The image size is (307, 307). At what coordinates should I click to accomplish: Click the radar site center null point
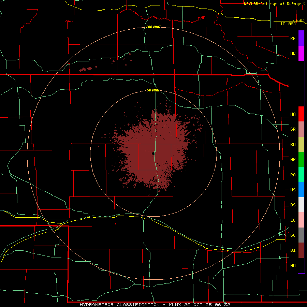[x=153, y=154]
